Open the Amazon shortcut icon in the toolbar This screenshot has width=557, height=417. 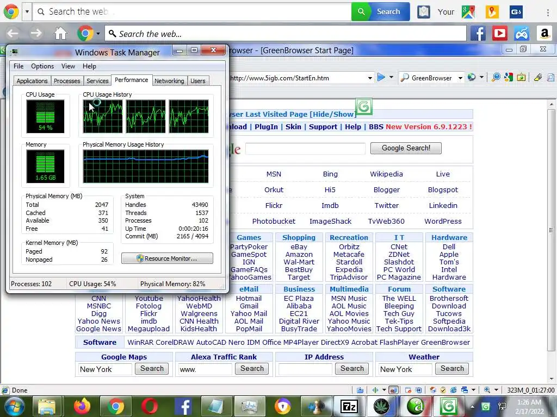click(x=544, y=34)
